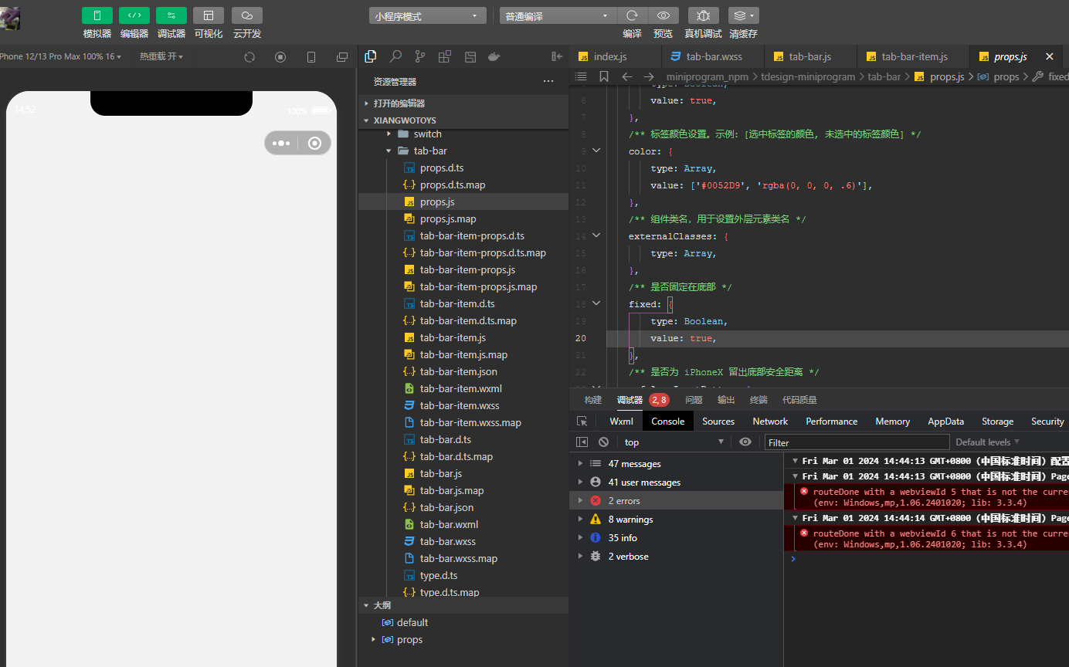Collapse the 大纲 outline section
The height and width of the screenshot is (667, 1069).
463,605
